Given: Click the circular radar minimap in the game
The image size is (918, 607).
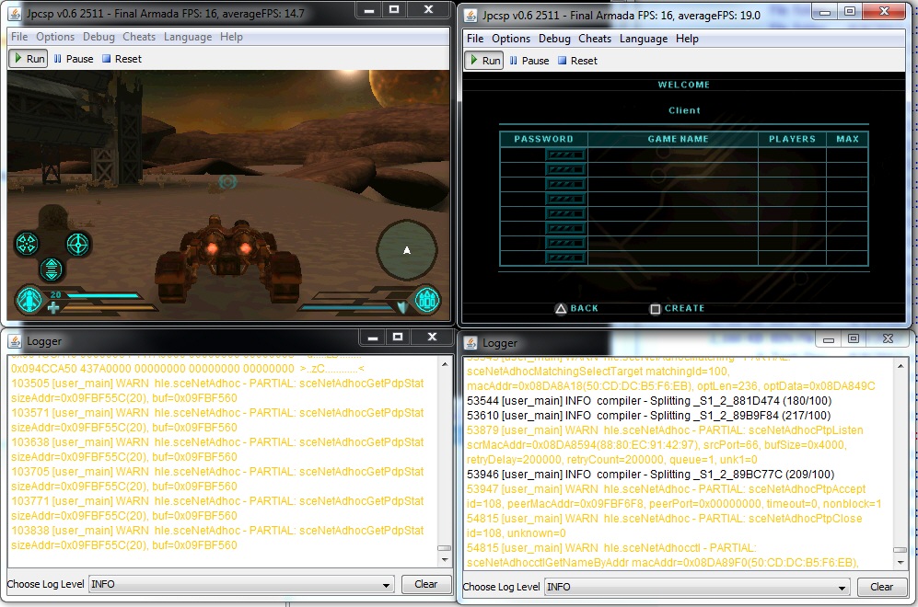Looking at the screenshot, I should pos(406,250).
